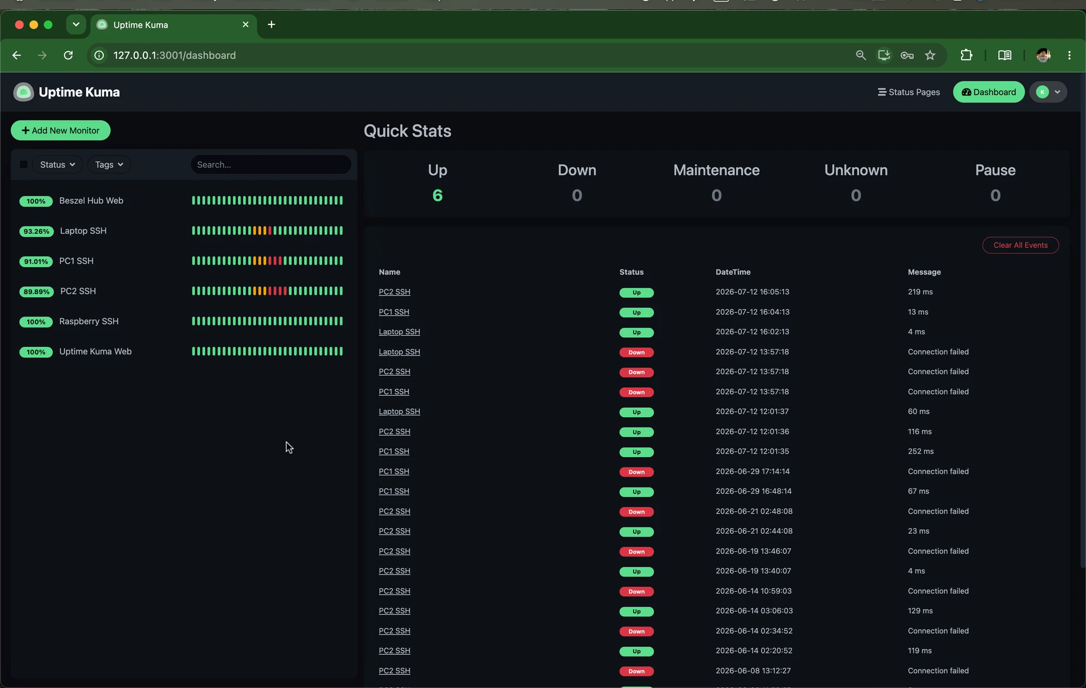Expand the Tags filter dropdown
This screenshot has height=688, width=1086.
[109, 165]
